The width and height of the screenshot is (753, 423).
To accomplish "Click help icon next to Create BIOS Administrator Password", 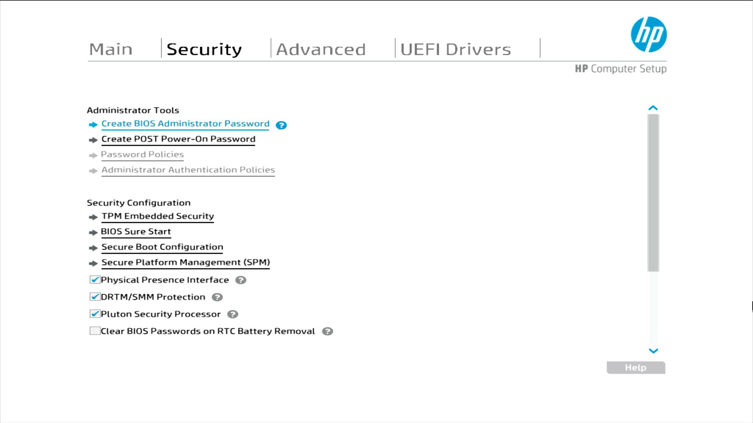I will [281, 125].
